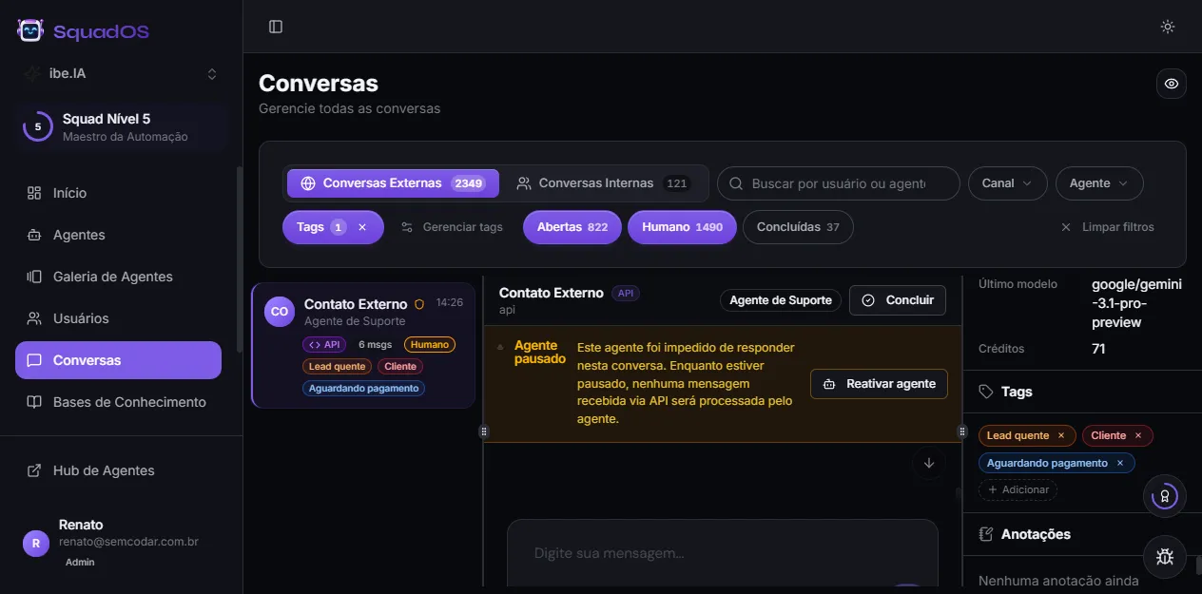Toggle the Abertas 822 filter
Viewport: 1202px width, 594px height.
coord(572,227)
